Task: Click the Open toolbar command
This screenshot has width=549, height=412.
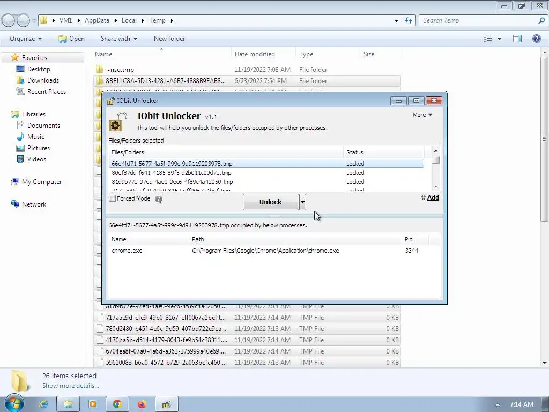Action: click(x=71, y=39)
